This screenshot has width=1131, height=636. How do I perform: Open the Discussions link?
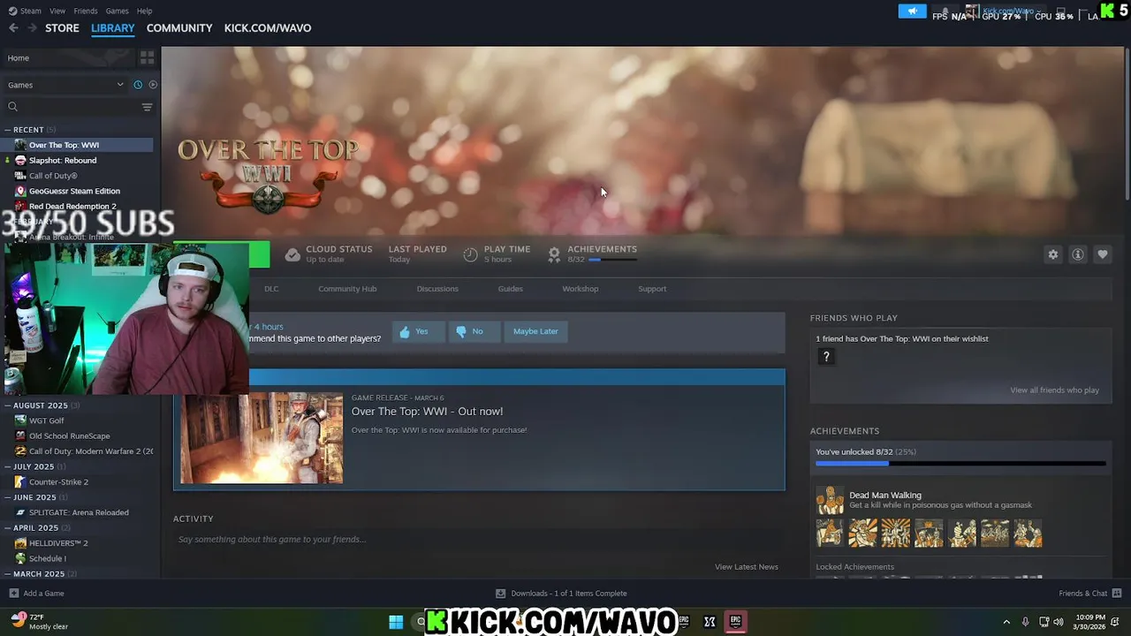pyautogui.click(x=437, y=289)
